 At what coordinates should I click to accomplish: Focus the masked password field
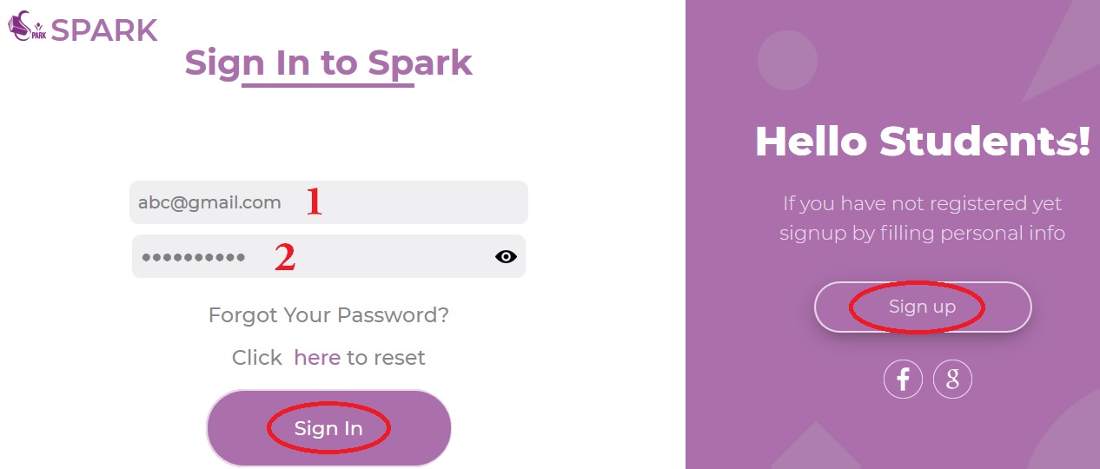pos(328,256)
